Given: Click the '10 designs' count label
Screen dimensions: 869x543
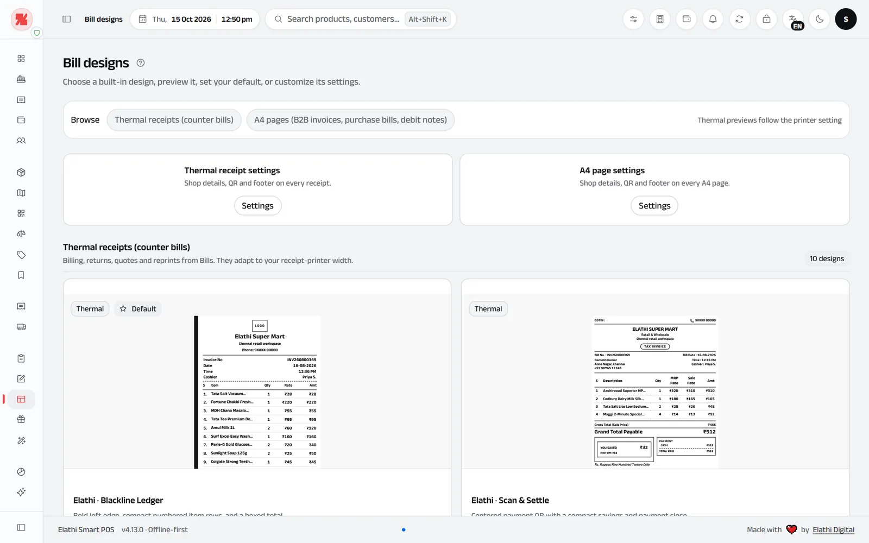Looking at the screenshot, I should point(827,259).
